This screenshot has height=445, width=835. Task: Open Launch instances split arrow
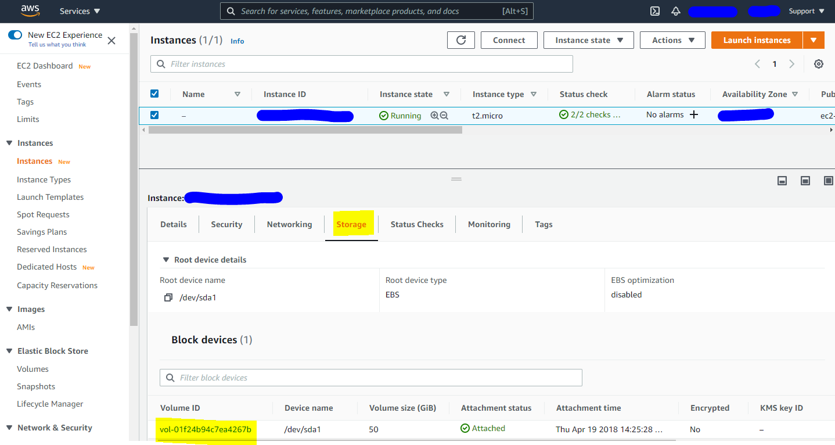(x=814, y=40)
